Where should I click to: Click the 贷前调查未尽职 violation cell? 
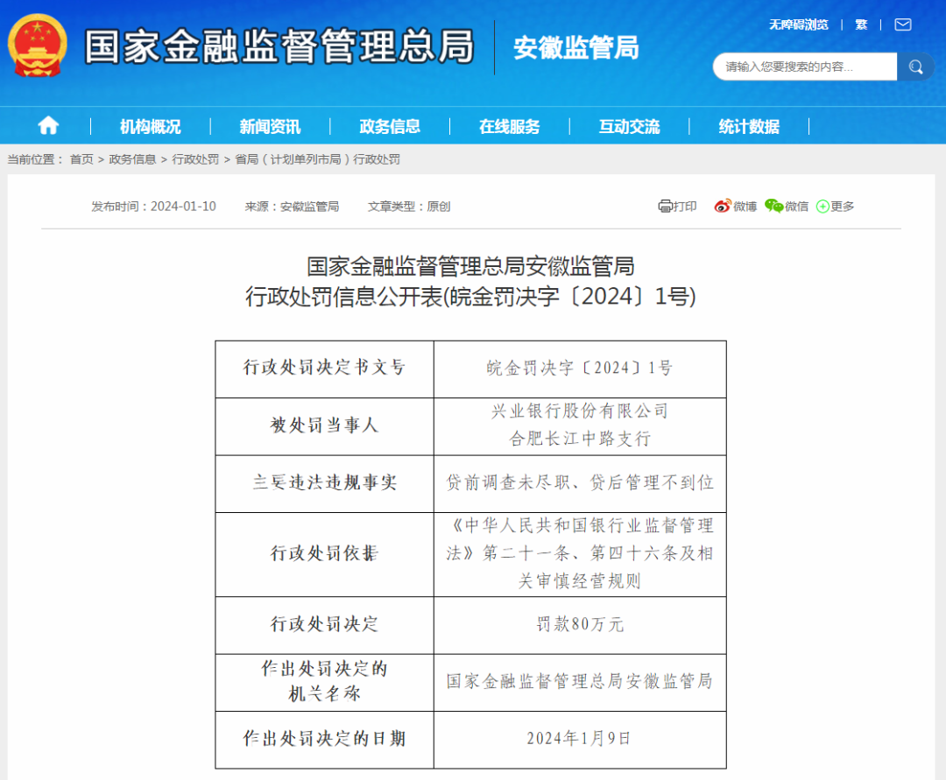(580, 483)
